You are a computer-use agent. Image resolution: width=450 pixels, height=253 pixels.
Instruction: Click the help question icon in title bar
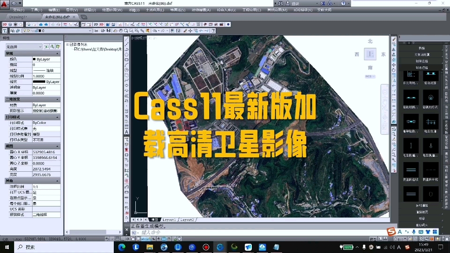[x=343, y=4]
